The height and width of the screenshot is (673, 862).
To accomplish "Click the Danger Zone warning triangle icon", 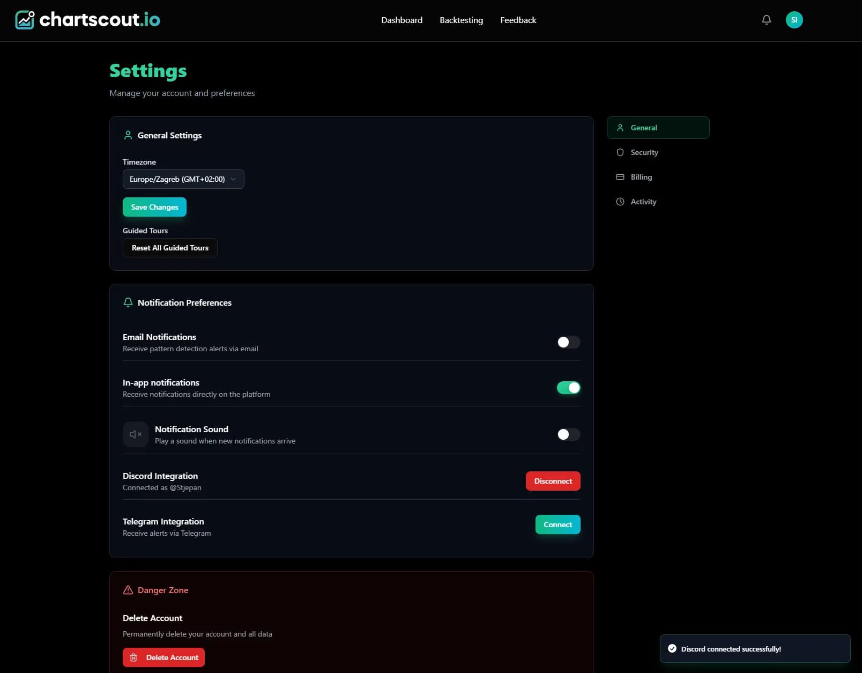I will pos(128,590).
